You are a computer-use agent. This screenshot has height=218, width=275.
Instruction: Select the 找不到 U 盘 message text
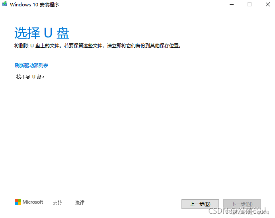point(30,77)
